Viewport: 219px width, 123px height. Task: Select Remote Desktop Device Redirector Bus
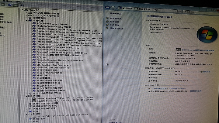pos(60,60)
